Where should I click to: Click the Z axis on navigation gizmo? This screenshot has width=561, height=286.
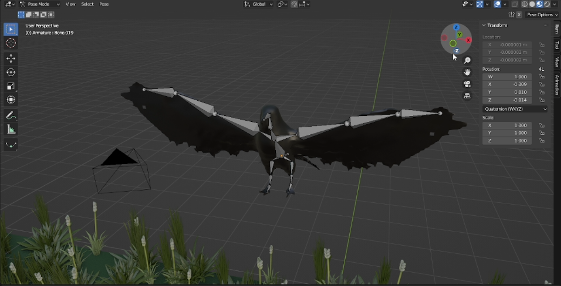tap(456, 28)
